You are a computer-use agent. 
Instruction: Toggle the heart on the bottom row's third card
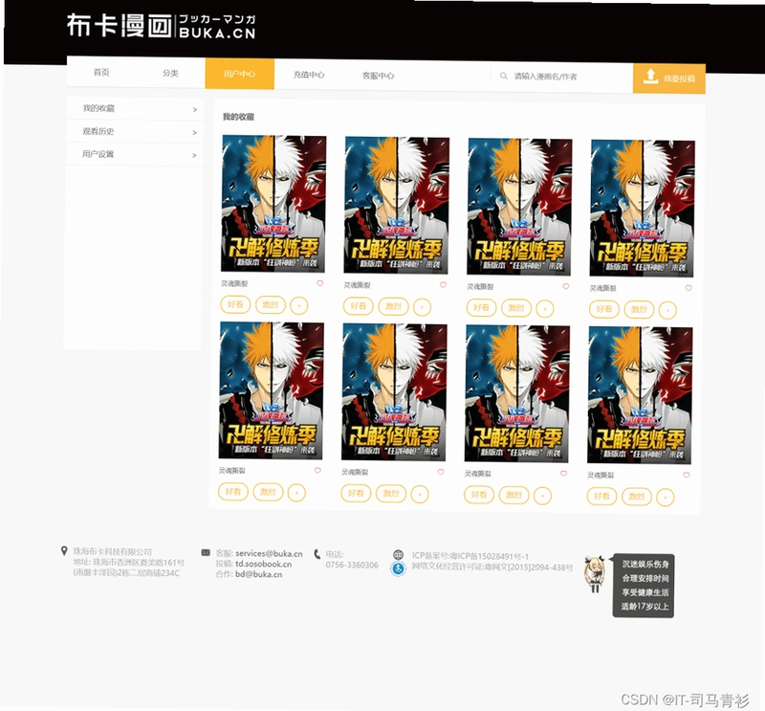563,473
